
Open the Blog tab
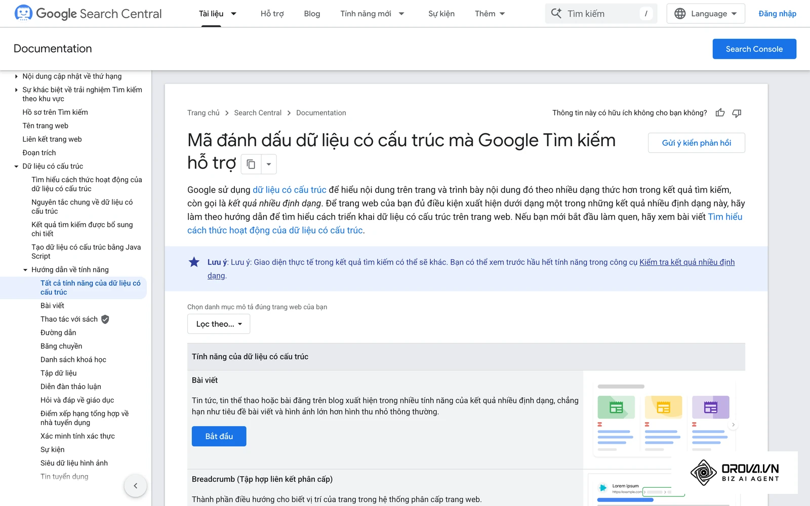point(312,14)
